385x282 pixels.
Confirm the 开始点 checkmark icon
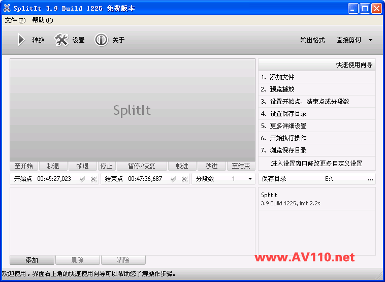click(x=82, y=179)
